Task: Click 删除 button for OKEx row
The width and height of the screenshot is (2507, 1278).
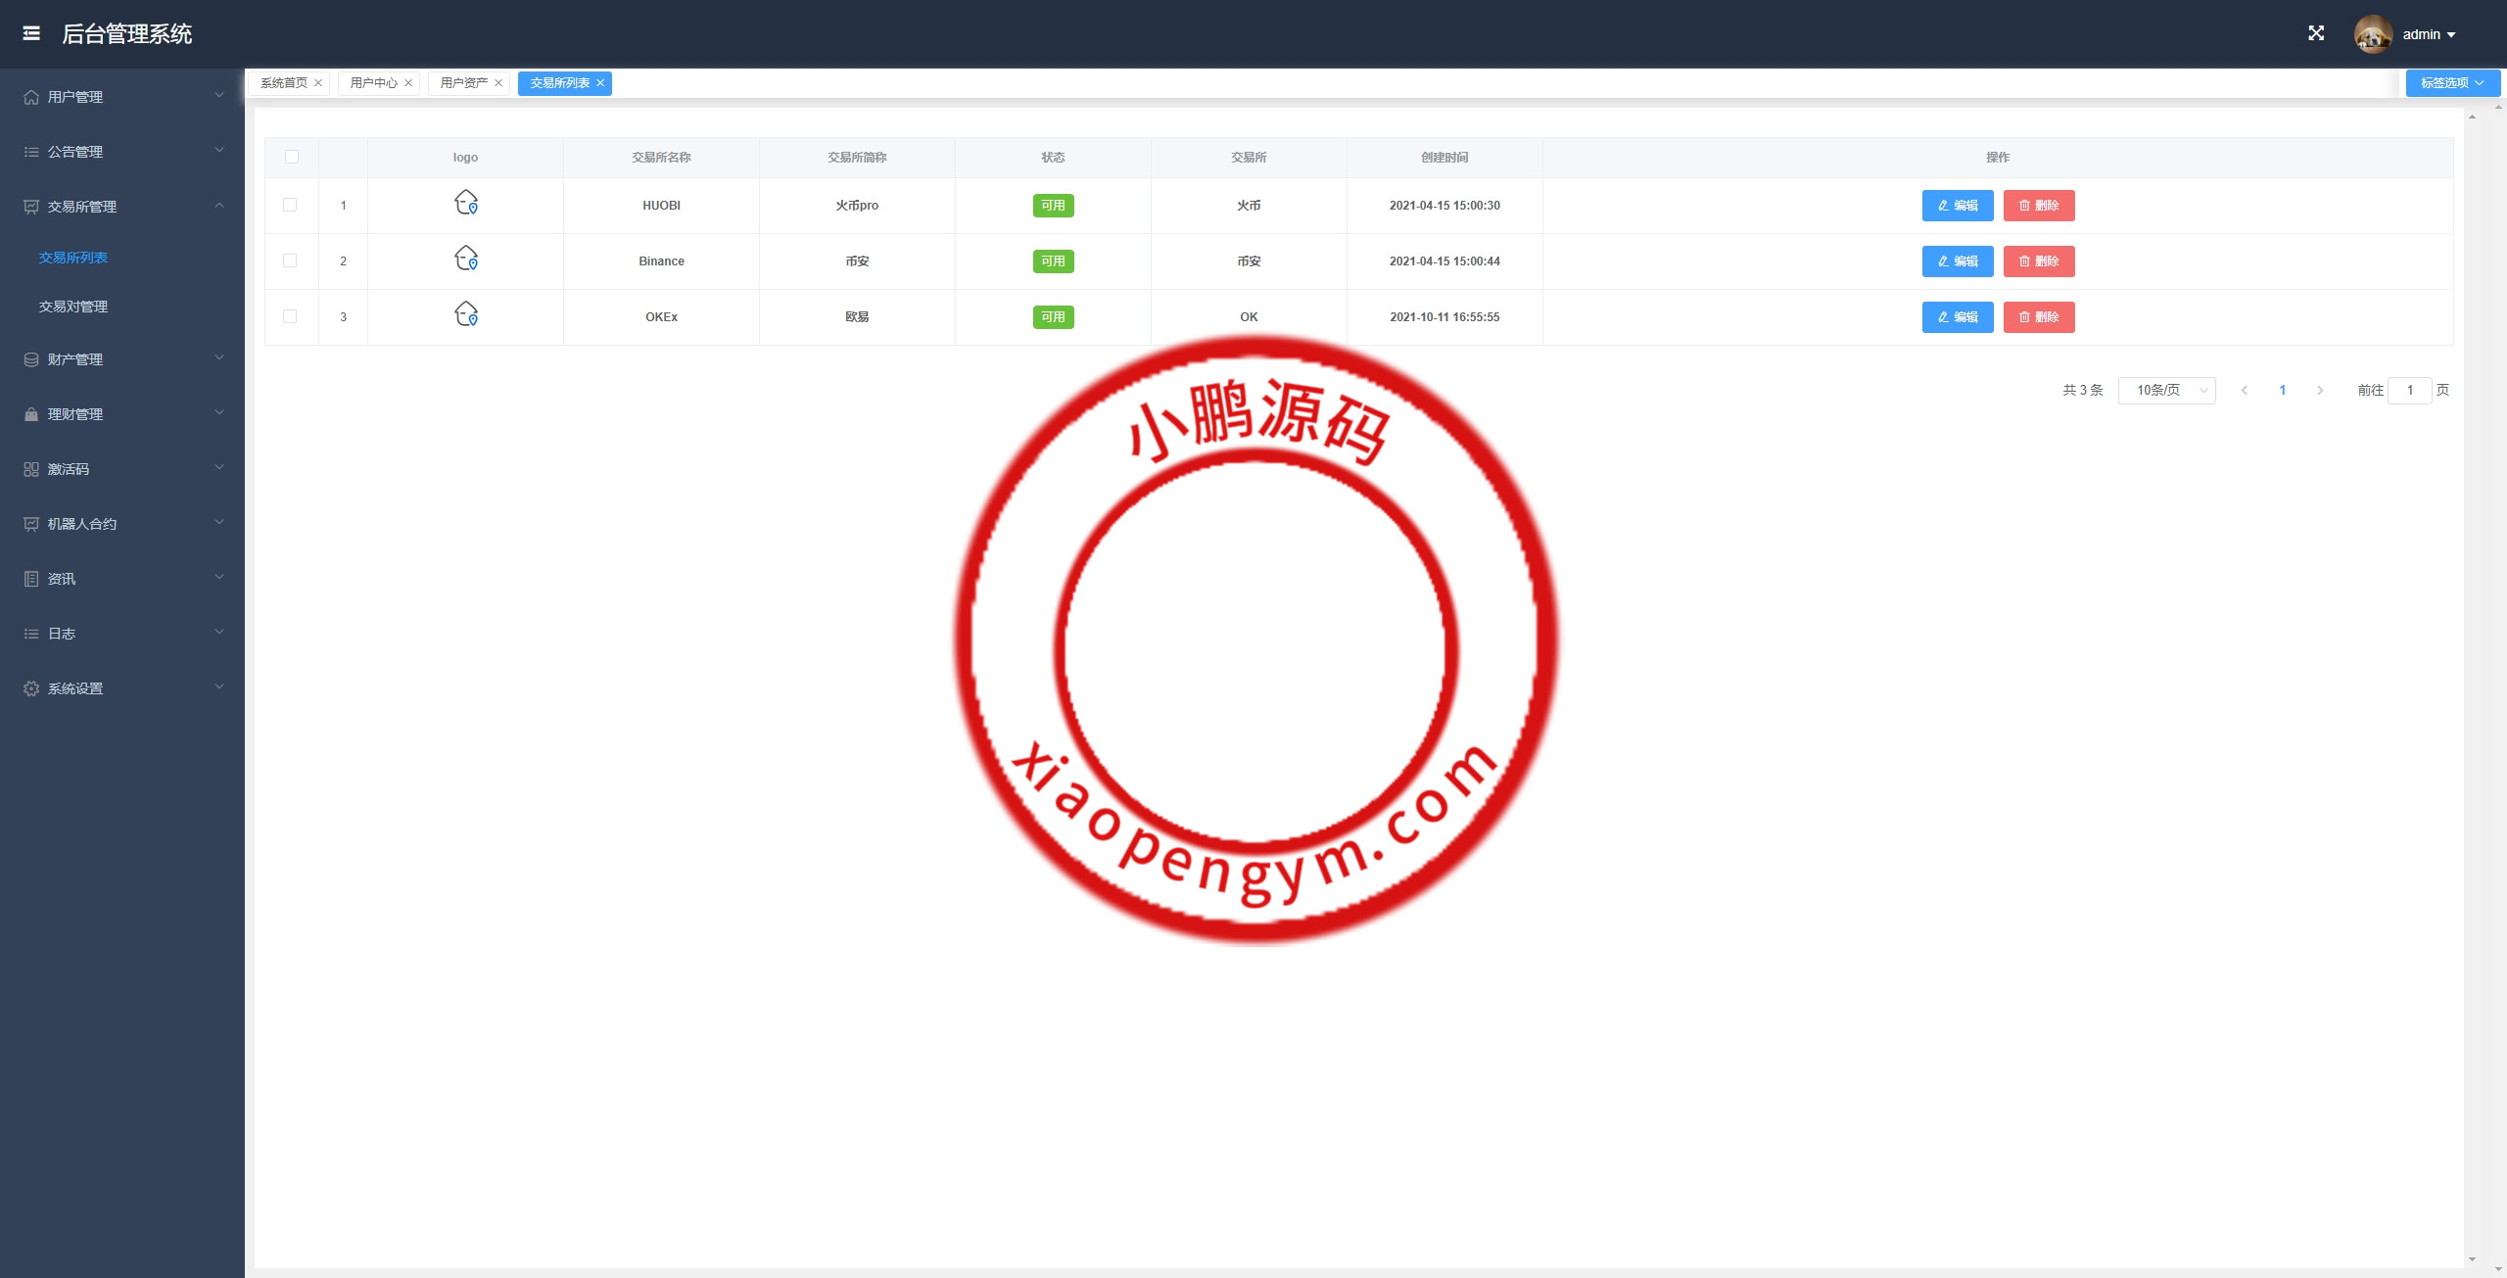Action: coord(2039,317)
